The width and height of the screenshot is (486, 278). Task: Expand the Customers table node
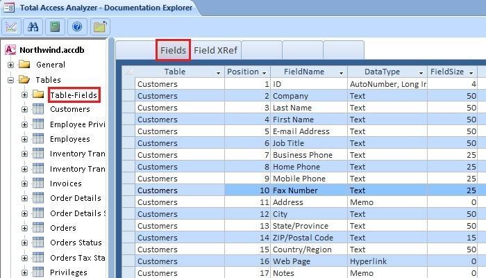(x=24, y=109)
